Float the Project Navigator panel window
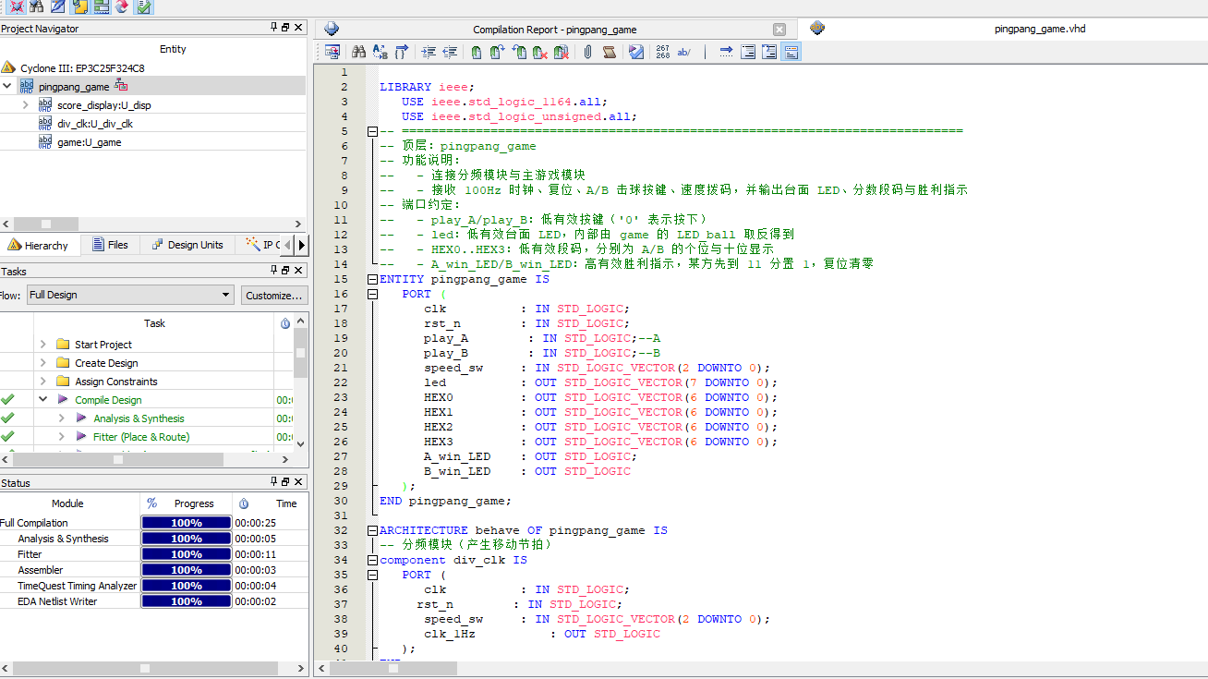This screenshot has height=679, width=1208. [x=285, y=28]
